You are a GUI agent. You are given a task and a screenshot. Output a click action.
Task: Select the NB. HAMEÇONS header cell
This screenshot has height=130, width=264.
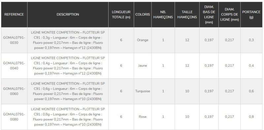[163, 15]
